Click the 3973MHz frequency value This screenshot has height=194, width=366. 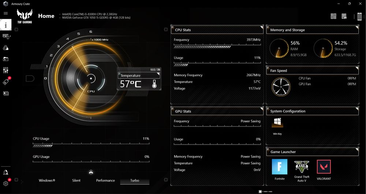[x=254, y=40]
